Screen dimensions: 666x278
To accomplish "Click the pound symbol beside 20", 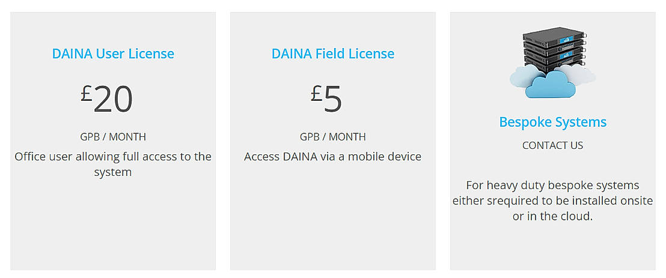I will 87,93.
